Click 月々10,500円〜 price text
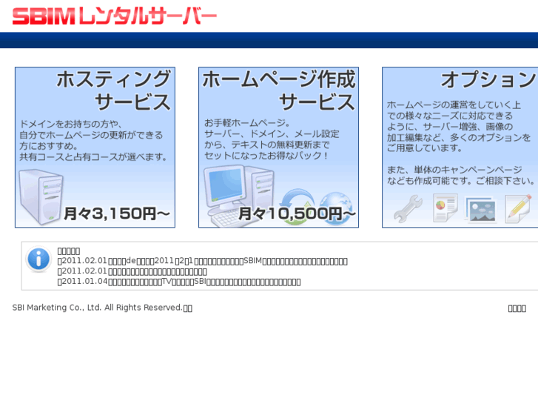The width and height of the screenshot is (538, 404). click(297, 214)
